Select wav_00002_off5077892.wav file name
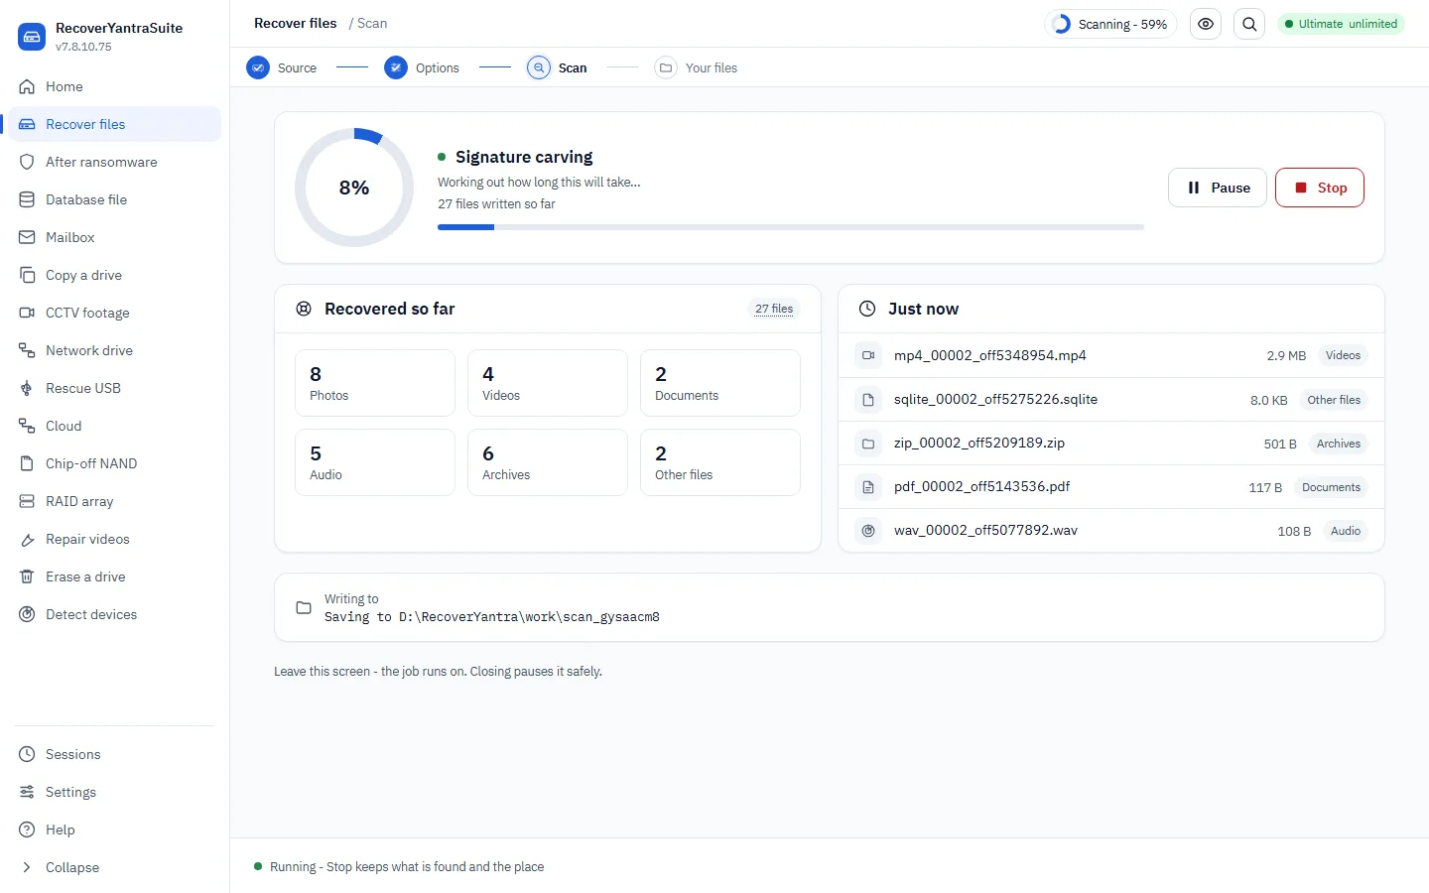 click(x=985, y=530)
